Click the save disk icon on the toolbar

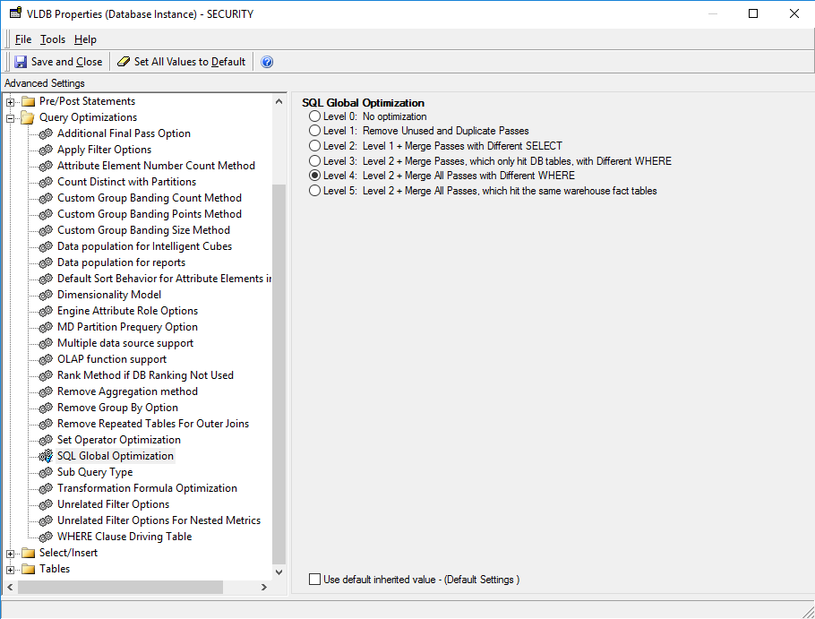point(19,62)
